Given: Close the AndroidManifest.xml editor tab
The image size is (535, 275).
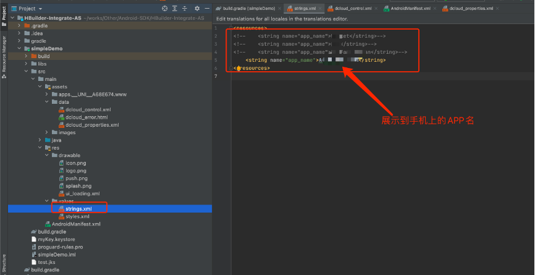Looking at the screenshot, I should tap(436, 9).
